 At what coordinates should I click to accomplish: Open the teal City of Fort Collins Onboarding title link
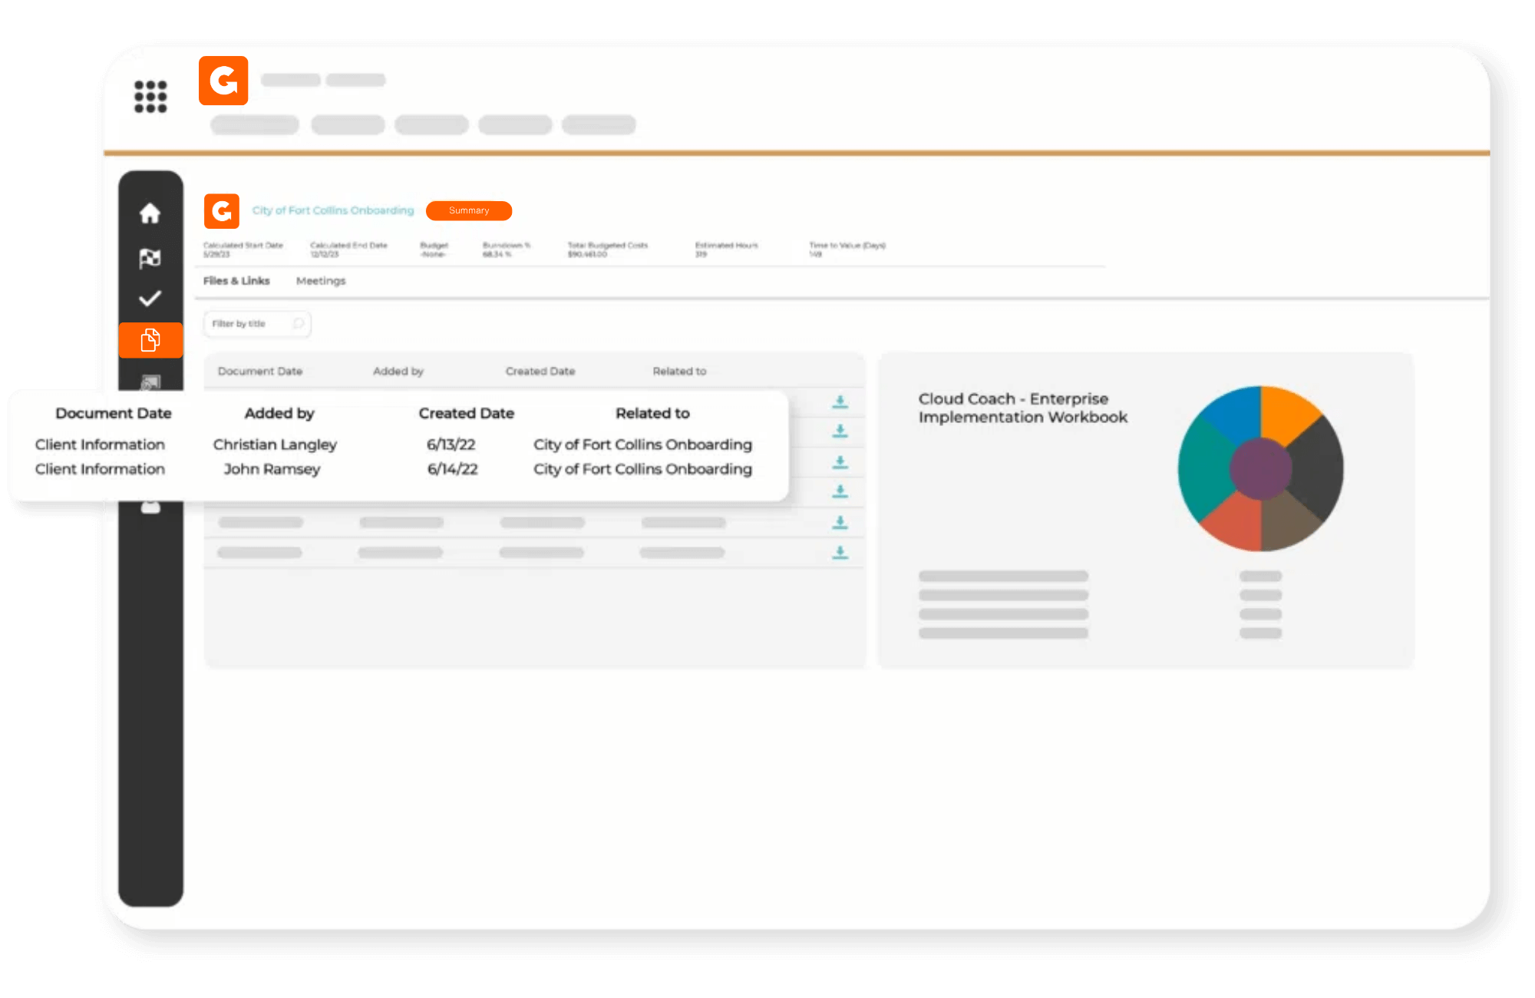point(333,210)
